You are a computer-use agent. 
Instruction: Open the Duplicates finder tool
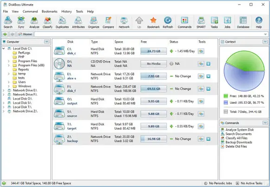[62, 23]
